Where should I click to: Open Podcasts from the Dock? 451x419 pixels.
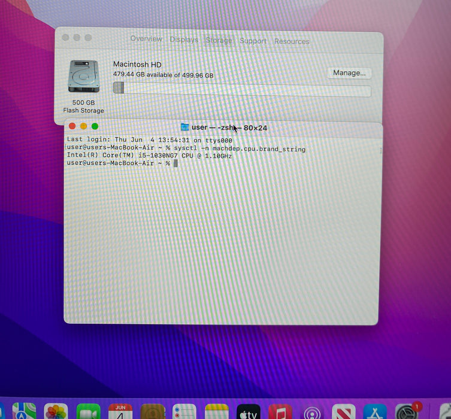312,412
